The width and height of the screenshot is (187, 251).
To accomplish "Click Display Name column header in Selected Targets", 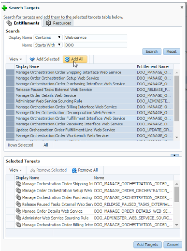I will (54, 178).
